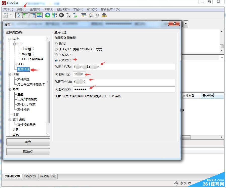Select 语言 in settings tree
The image size is (226, 188).
click(x=16, y=115)
